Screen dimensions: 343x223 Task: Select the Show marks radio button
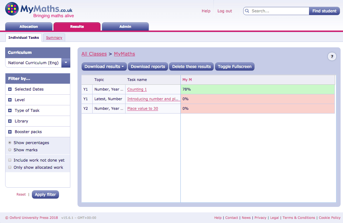click(10, 150)
